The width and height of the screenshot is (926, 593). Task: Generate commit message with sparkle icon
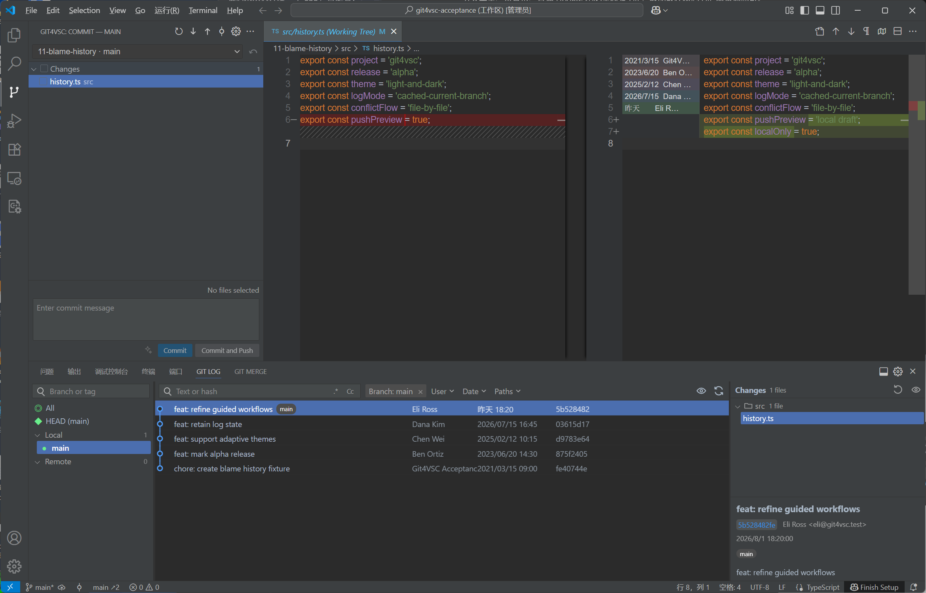(148, 350)
